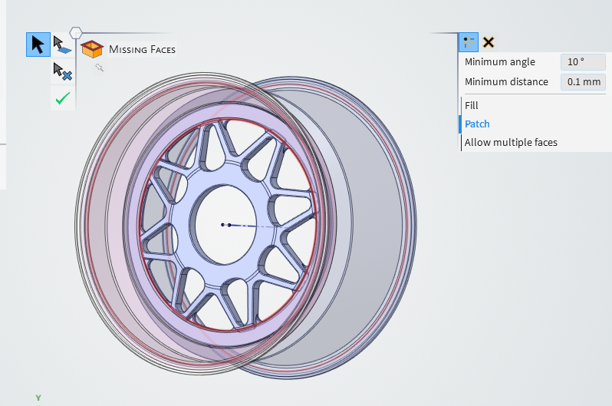This screenshot has width=612, height=406.
Task: Click the hexagon handle above the tool guides
Action: tap(76, 32)
